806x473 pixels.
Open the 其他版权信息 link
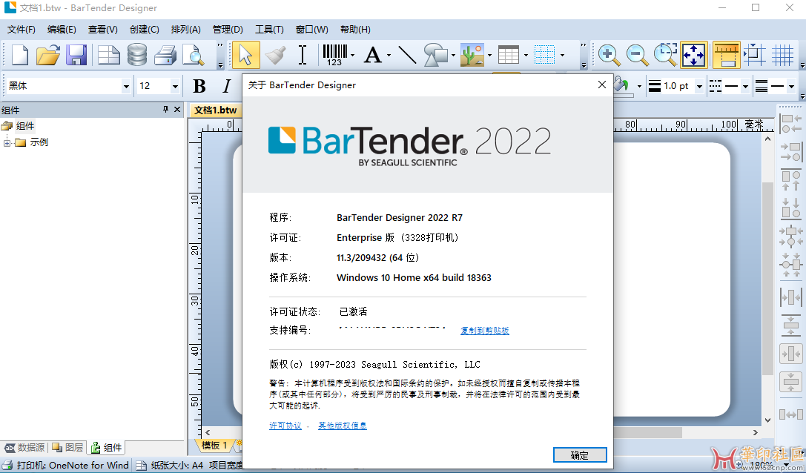tap(343, 426)
